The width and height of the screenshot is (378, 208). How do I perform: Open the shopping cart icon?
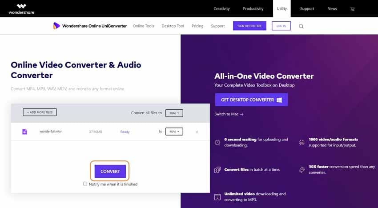(352, 9)
